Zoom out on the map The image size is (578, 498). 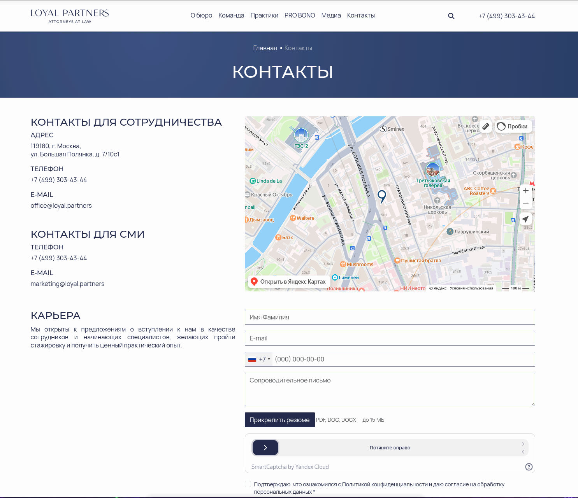(x=526, y=203)
